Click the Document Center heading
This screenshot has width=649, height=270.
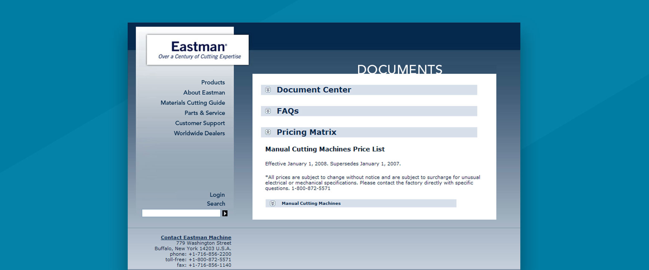314,90
